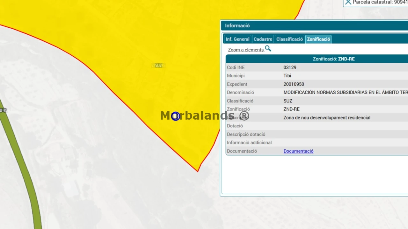Click the 'Municipi' row label

pyautogui.click(x=236, y=76)
